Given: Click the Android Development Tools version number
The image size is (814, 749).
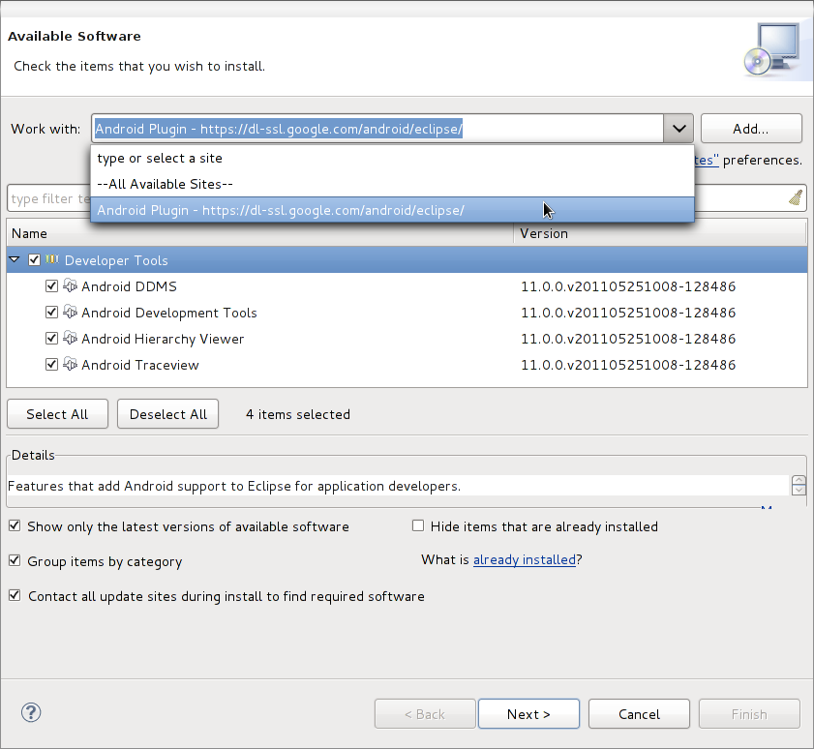Looking at the screenshot, I should [628, 313].
